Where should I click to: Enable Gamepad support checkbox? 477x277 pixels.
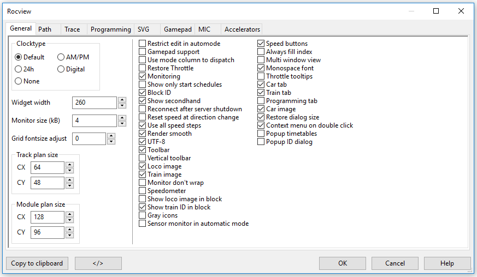143,52
